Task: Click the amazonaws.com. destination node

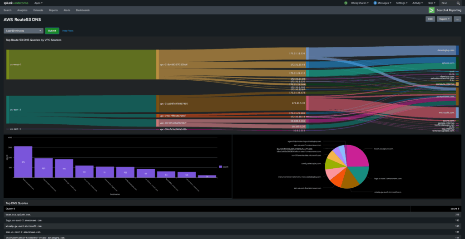Action: (x=457, y=96)
